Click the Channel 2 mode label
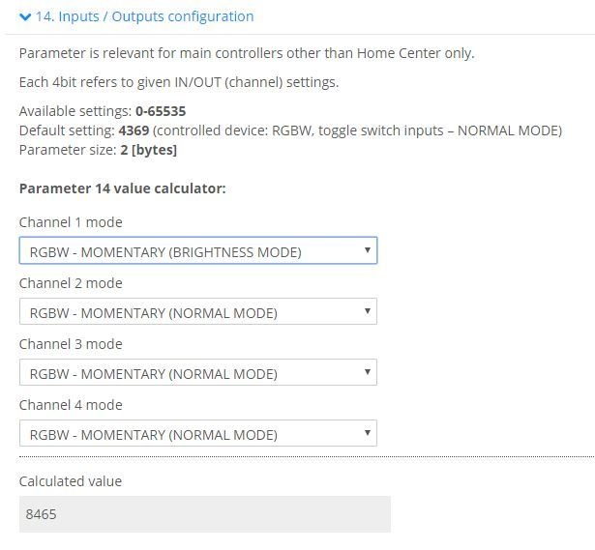This screenshot has height=550, width=595. [x=71, y=283]
